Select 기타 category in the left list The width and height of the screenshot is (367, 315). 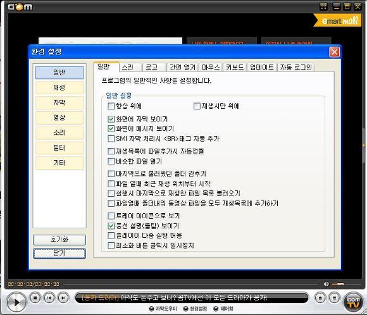tap(59, 163)
